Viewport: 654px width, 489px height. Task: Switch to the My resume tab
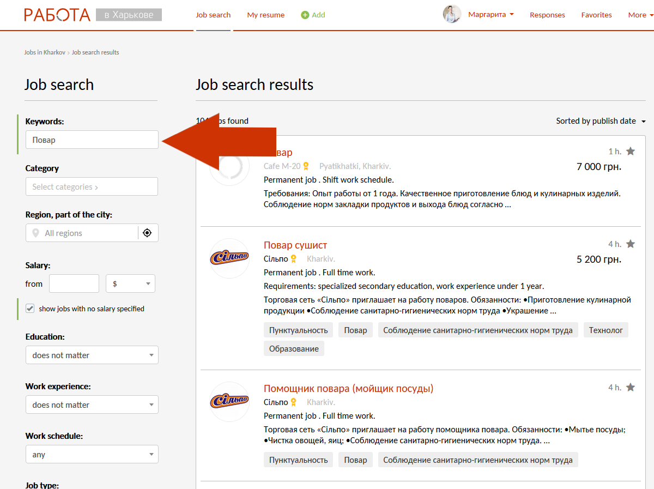coord(265,15)
